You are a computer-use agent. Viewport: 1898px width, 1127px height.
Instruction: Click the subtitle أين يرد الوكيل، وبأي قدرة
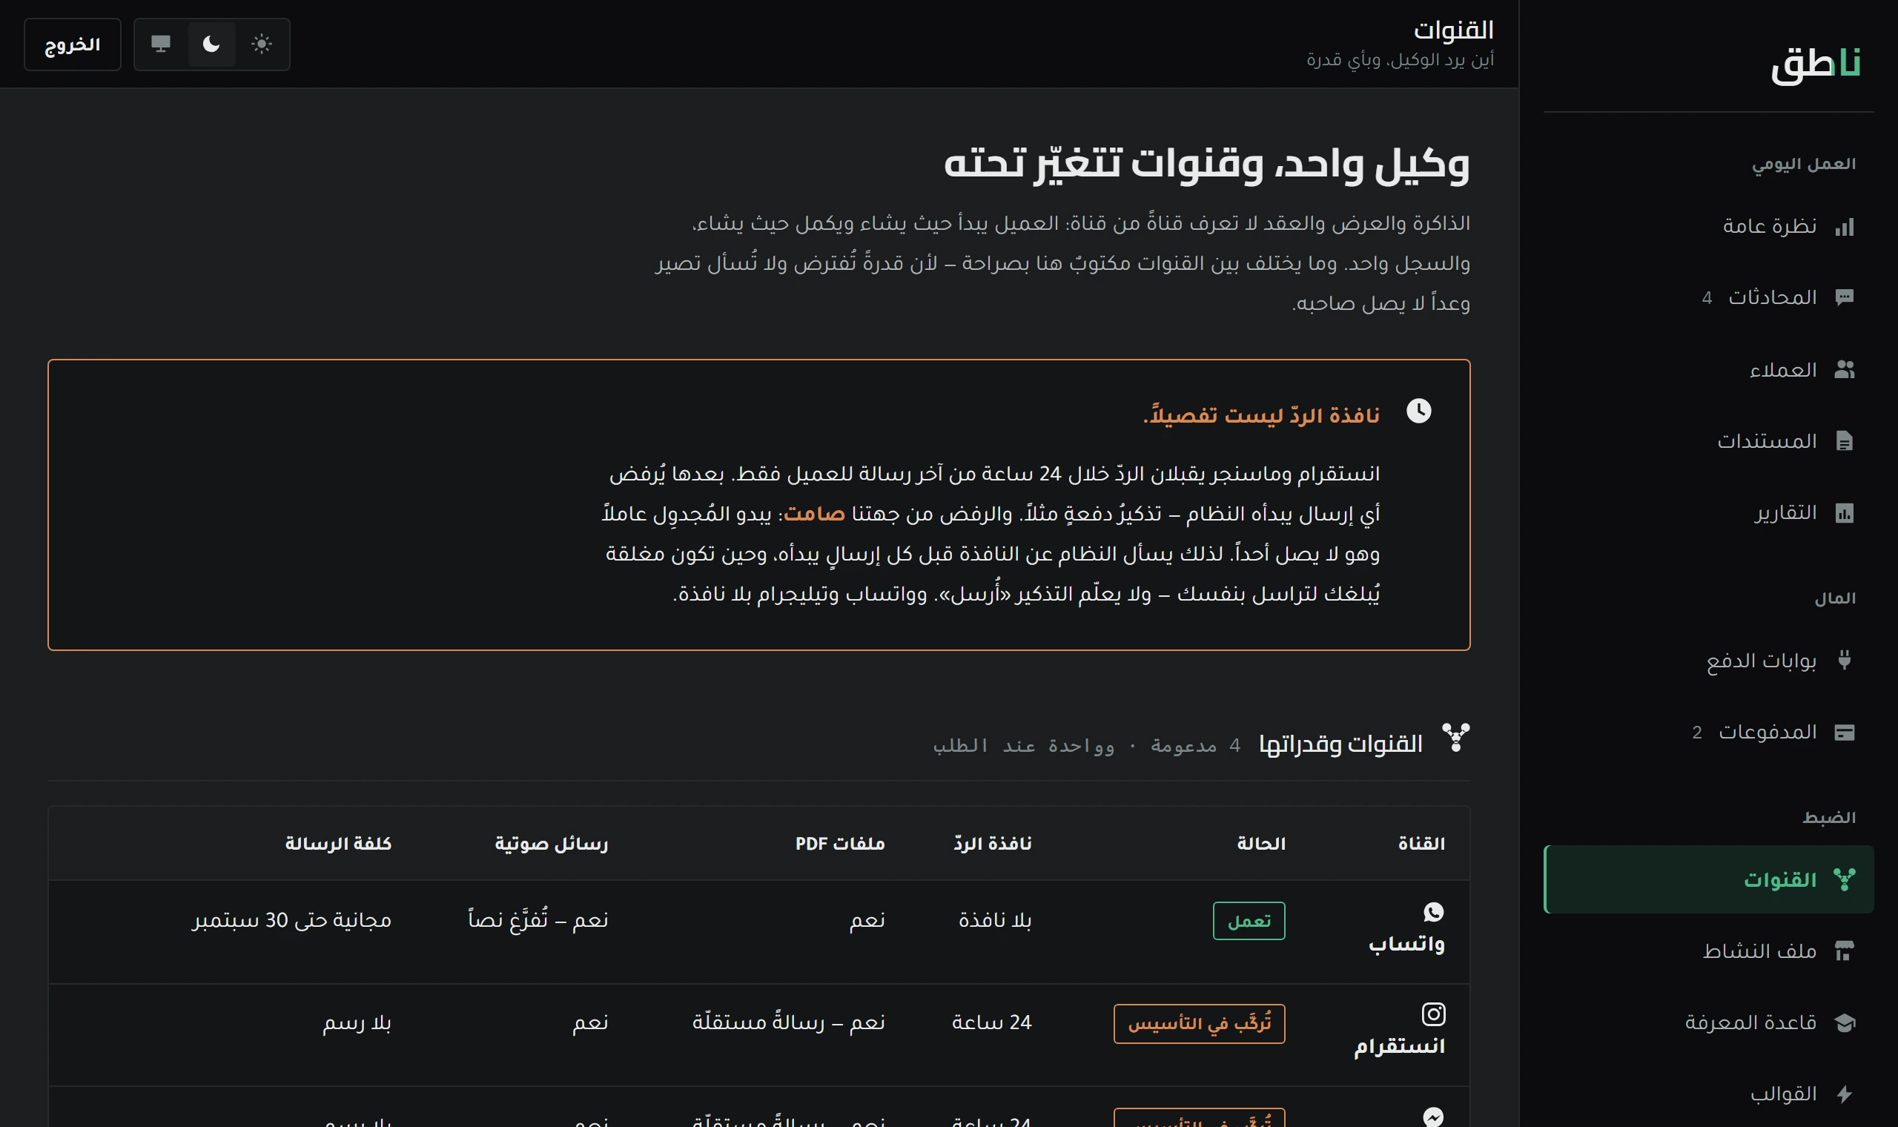coord(1400,59)
